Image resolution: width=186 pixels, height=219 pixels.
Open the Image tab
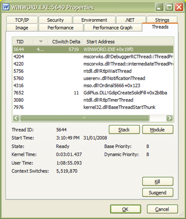[x=22, y=28]
